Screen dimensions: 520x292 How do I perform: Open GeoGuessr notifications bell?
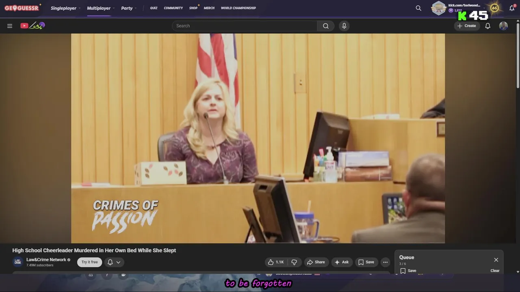512,8
